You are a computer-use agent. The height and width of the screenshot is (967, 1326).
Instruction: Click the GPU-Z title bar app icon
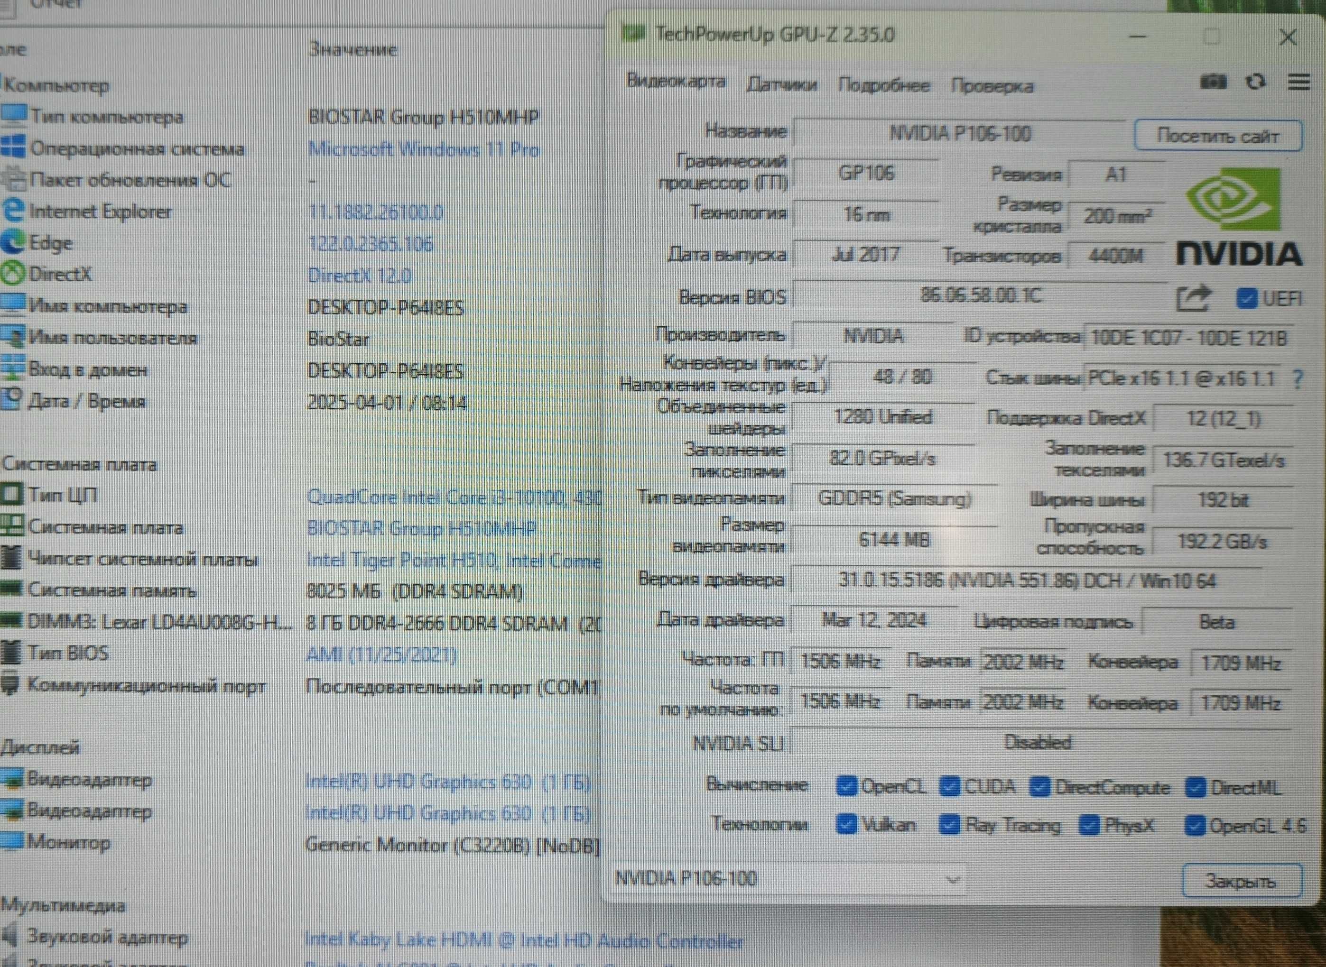[x=633, y=33]
